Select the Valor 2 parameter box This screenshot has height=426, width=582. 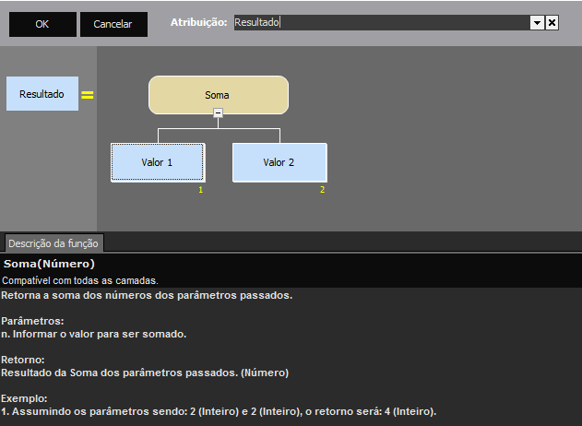(x=279, y=162)
